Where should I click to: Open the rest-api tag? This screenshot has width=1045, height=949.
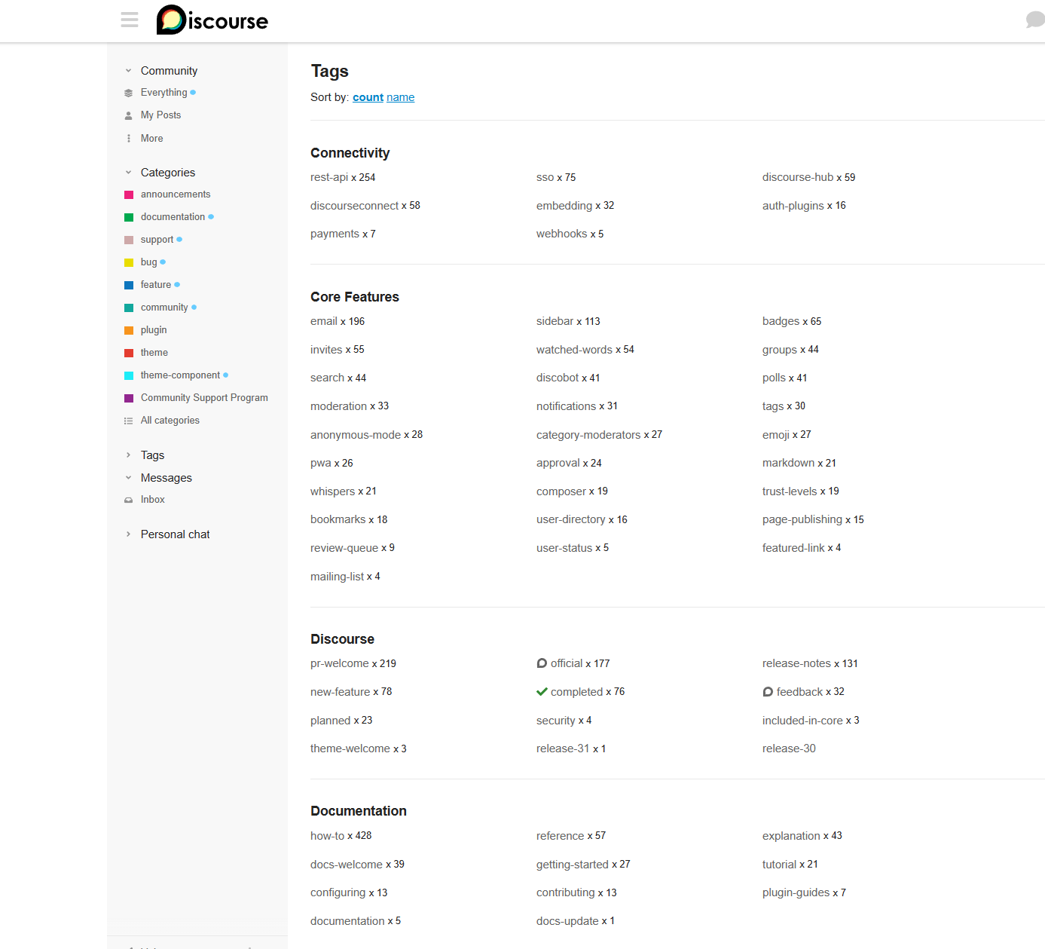click(x=329, y=177)
